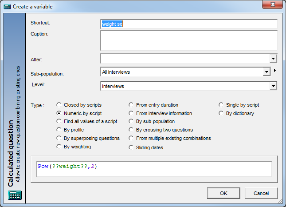Open the After dropdown list

pos(273,59)
